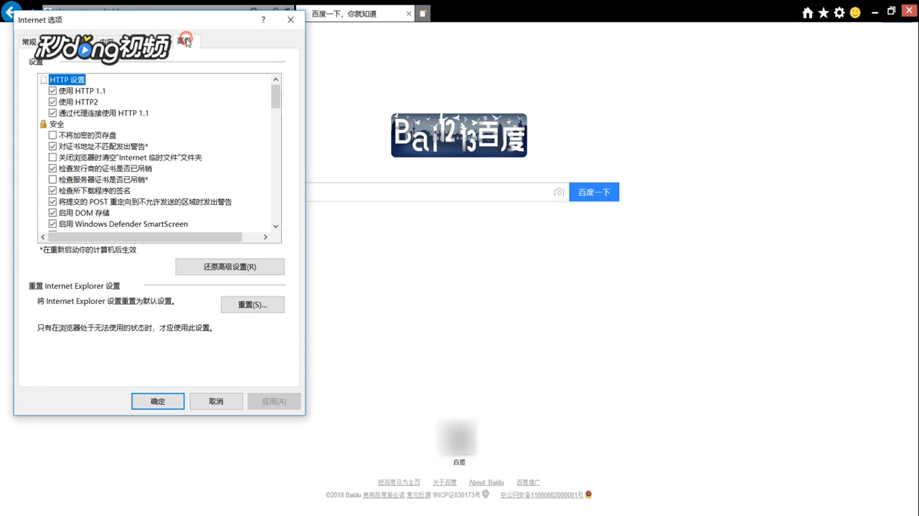Click the ©2018 Baidu copyright text
Viewport: 919px width, 516px height.
(x=343, y=495)
